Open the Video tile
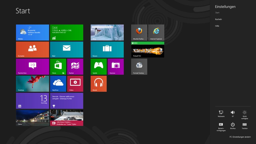Image resolution: width=256 pixels, height=144 pixels. click(75, 83)
